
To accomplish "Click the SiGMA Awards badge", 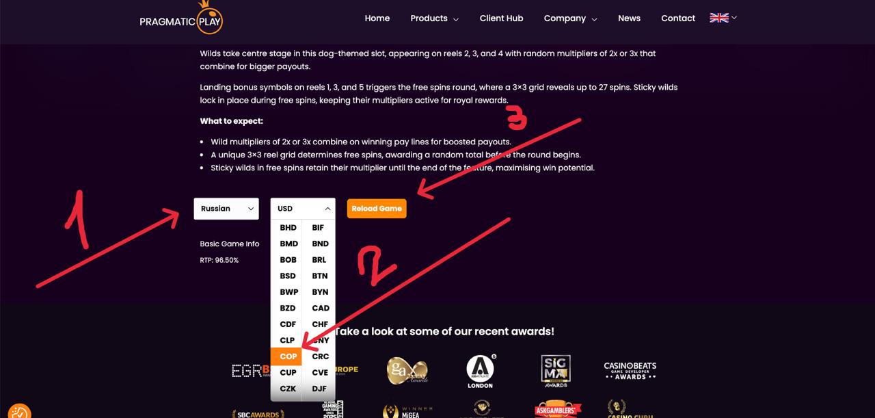I will (556, 371).
